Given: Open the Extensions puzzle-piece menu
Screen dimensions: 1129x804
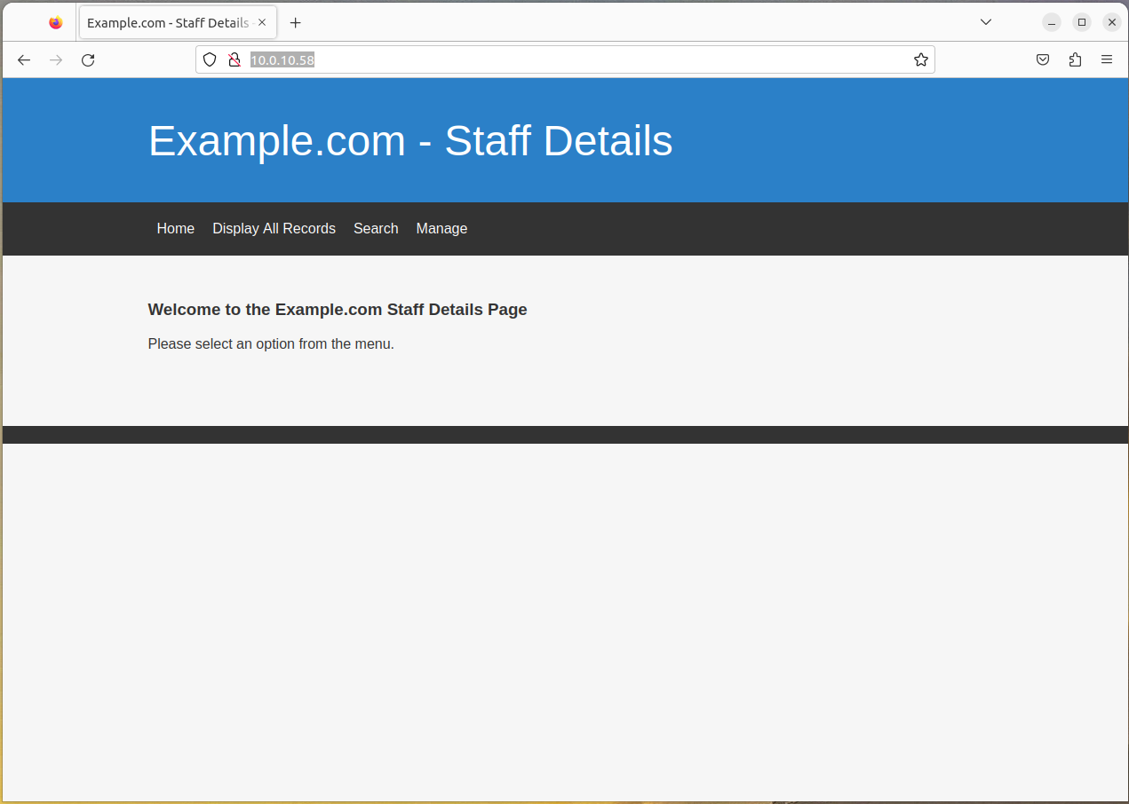Looking at the screenshot, I should [x=1075, y=59].
